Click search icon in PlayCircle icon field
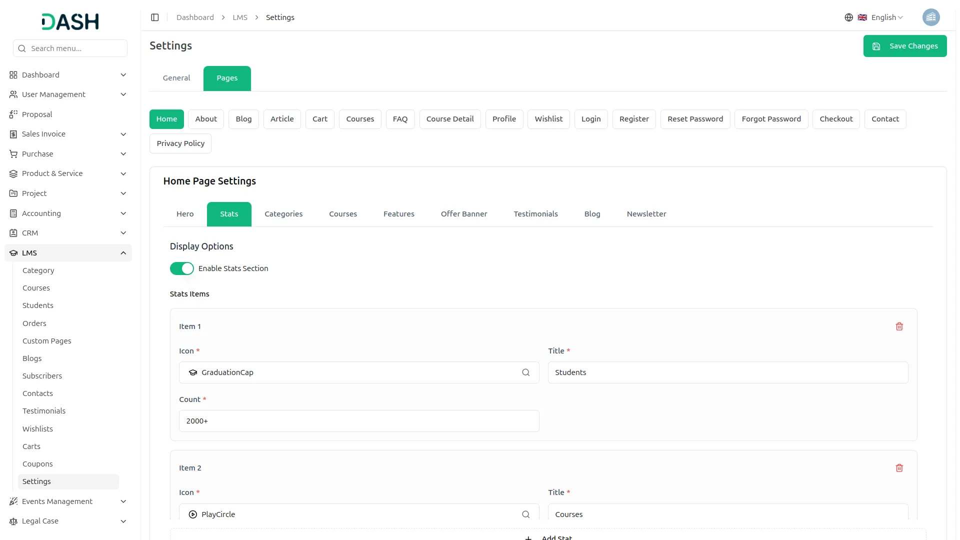The width and height of the screenshot is (960, 540). pyautogui.click(x=525, y=514)
